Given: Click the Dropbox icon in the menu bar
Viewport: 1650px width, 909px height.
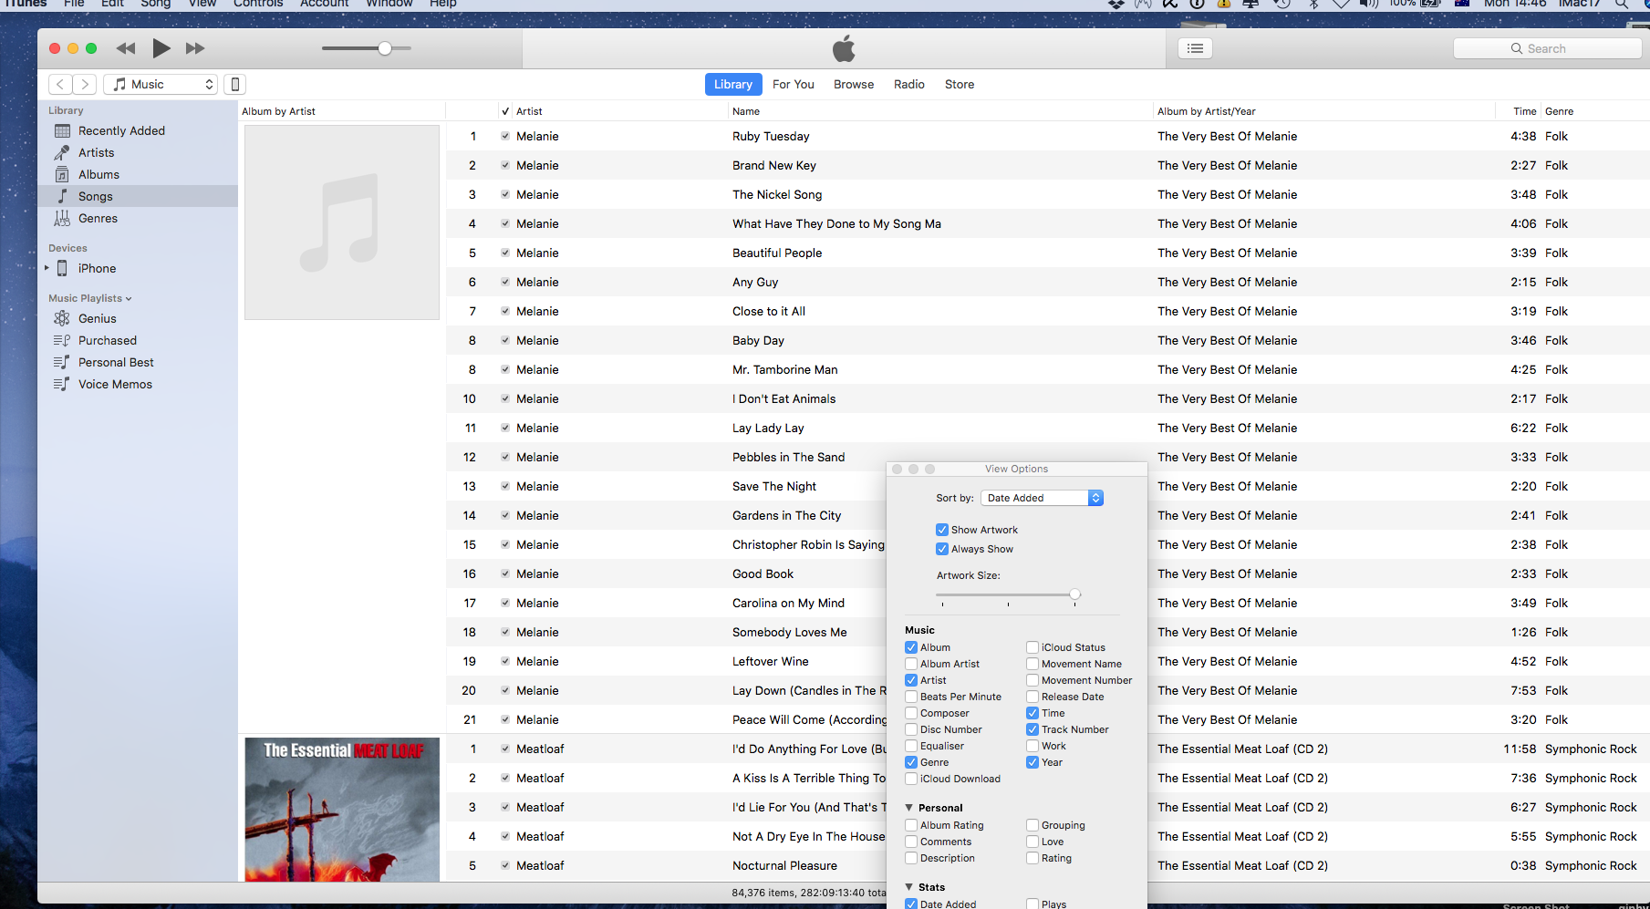Looking at the screenshot, I should (x=1116, y=4).
